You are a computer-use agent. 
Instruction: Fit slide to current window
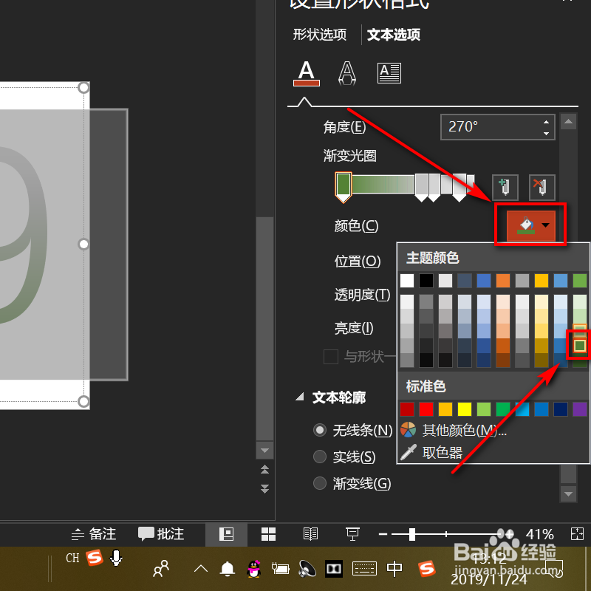point(577,534)
